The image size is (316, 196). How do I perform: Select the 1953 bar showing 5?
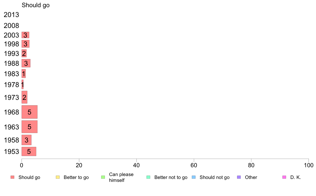pyautogui.click(x=29, y=151)
